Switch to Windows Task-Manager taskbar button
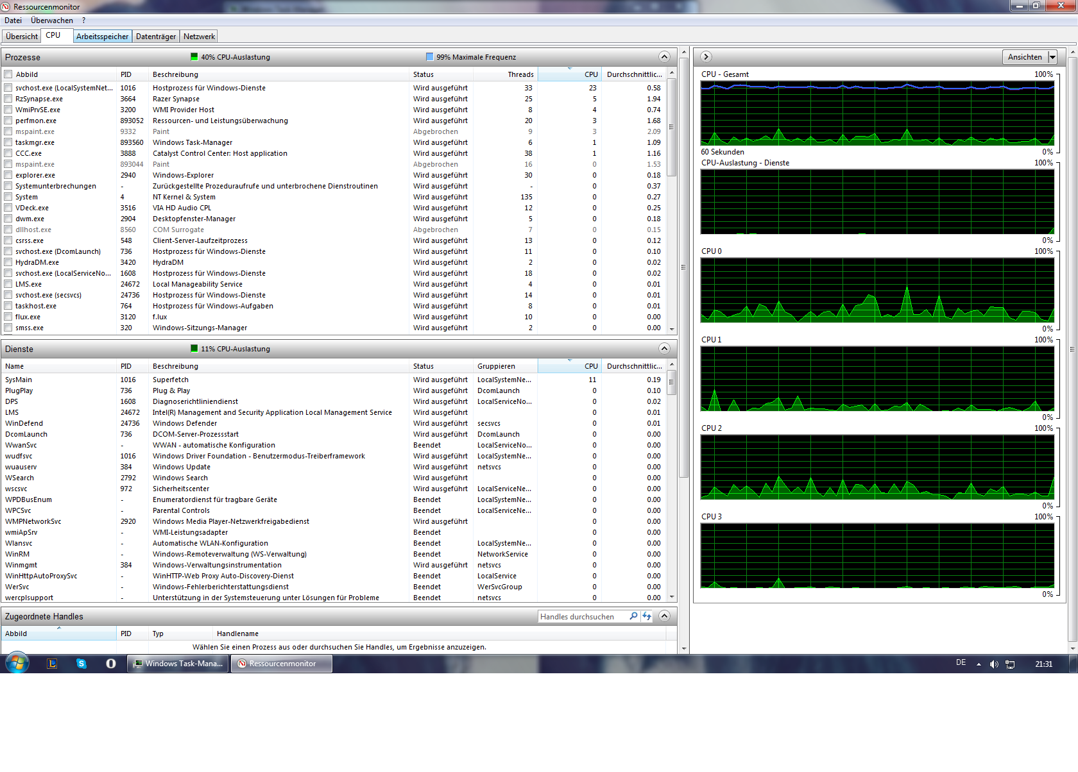 pos(178,664)
